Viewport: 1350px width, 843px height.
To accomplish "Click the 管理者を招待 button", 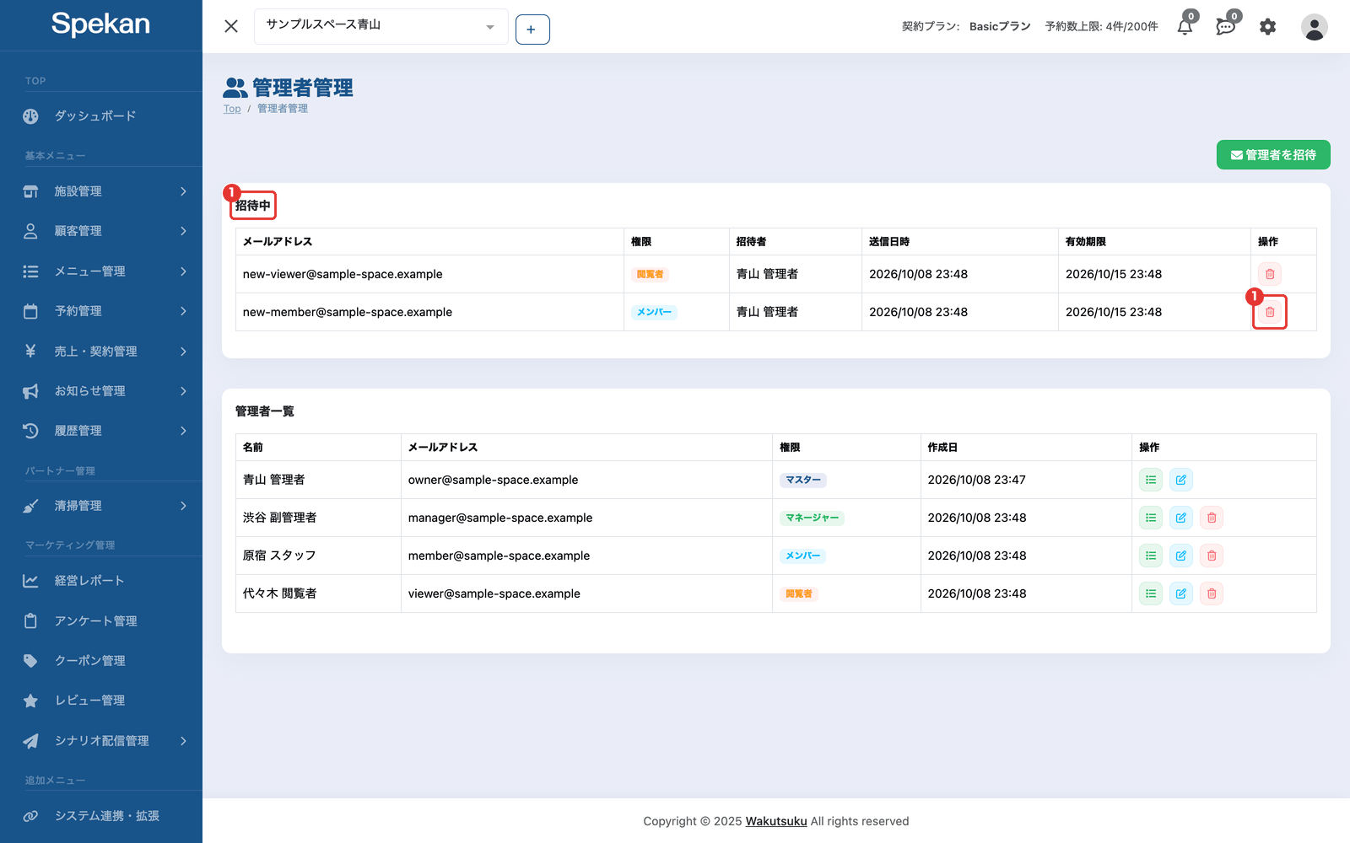I will coord(1273,155).
